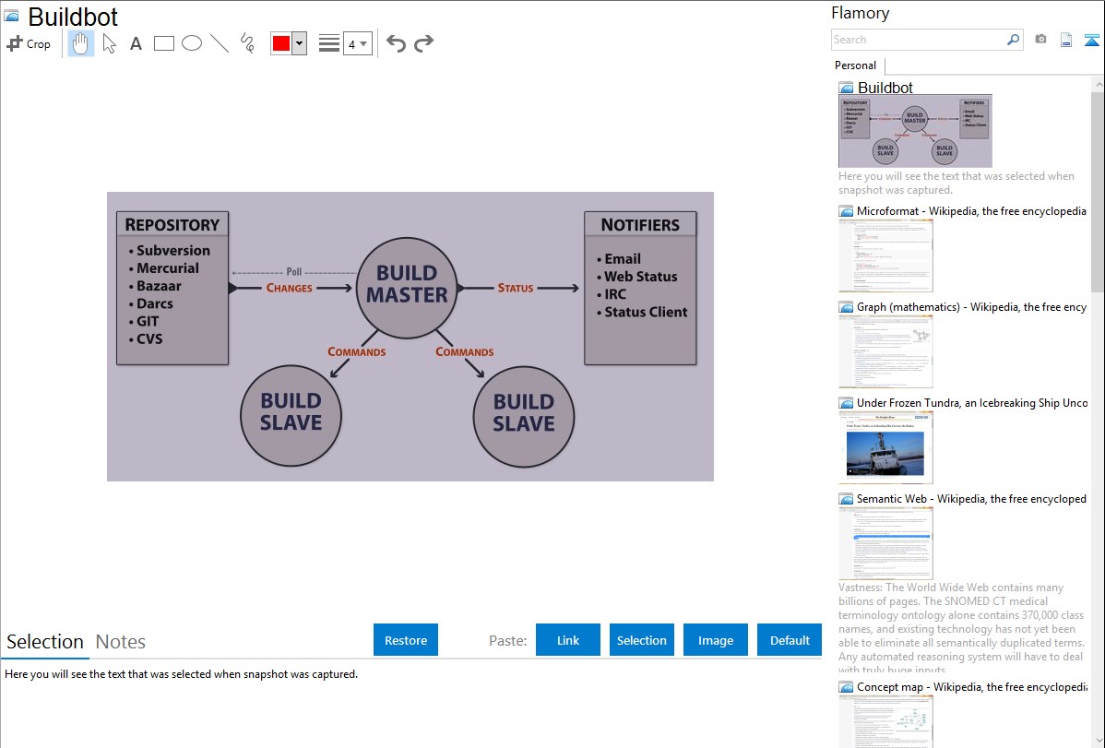
Task: Click the scroll-up arrow of the snapshot list
Action: (1098, 85)
